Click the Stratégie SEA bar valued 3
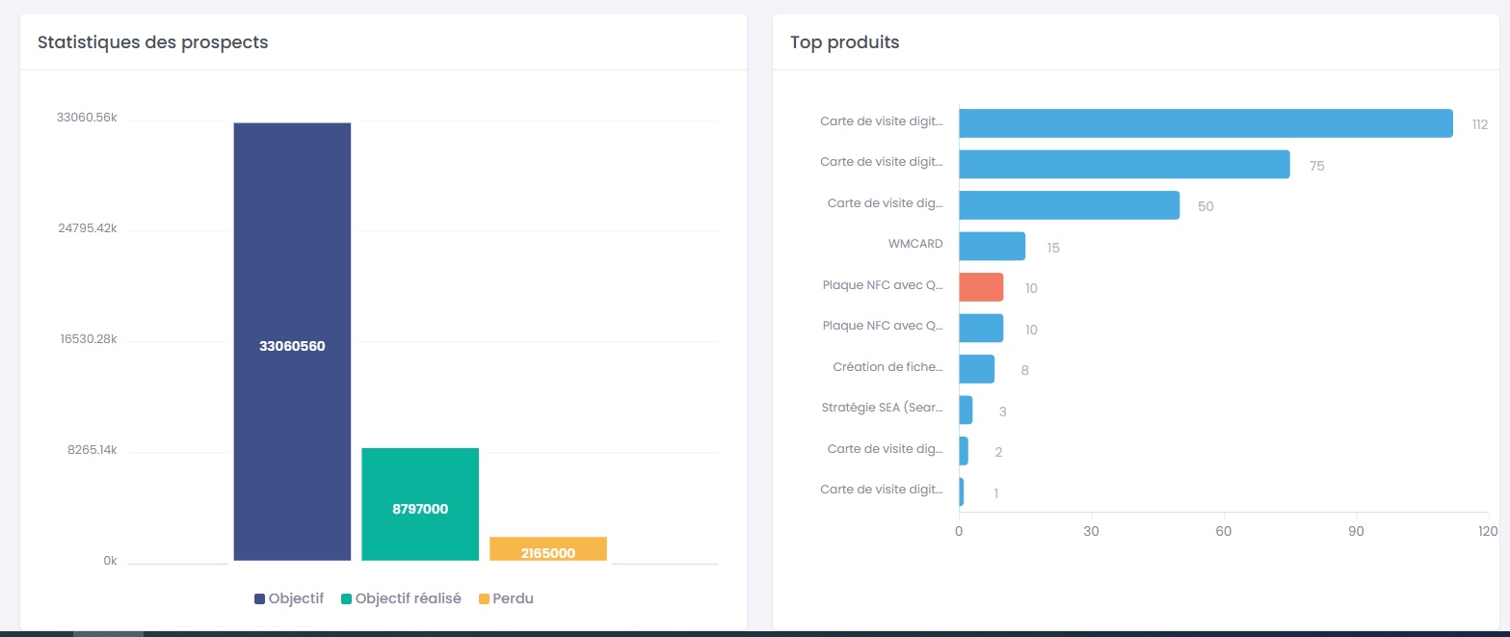 (966, 411)
